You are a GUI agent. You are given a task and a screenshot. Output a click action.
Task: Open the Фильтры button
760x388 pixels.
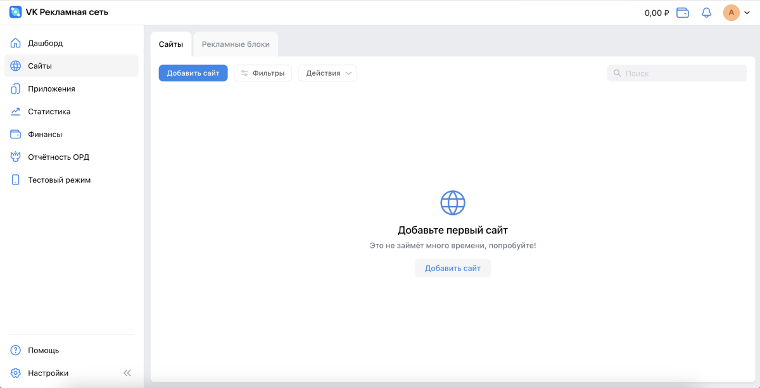click(263, 73)
